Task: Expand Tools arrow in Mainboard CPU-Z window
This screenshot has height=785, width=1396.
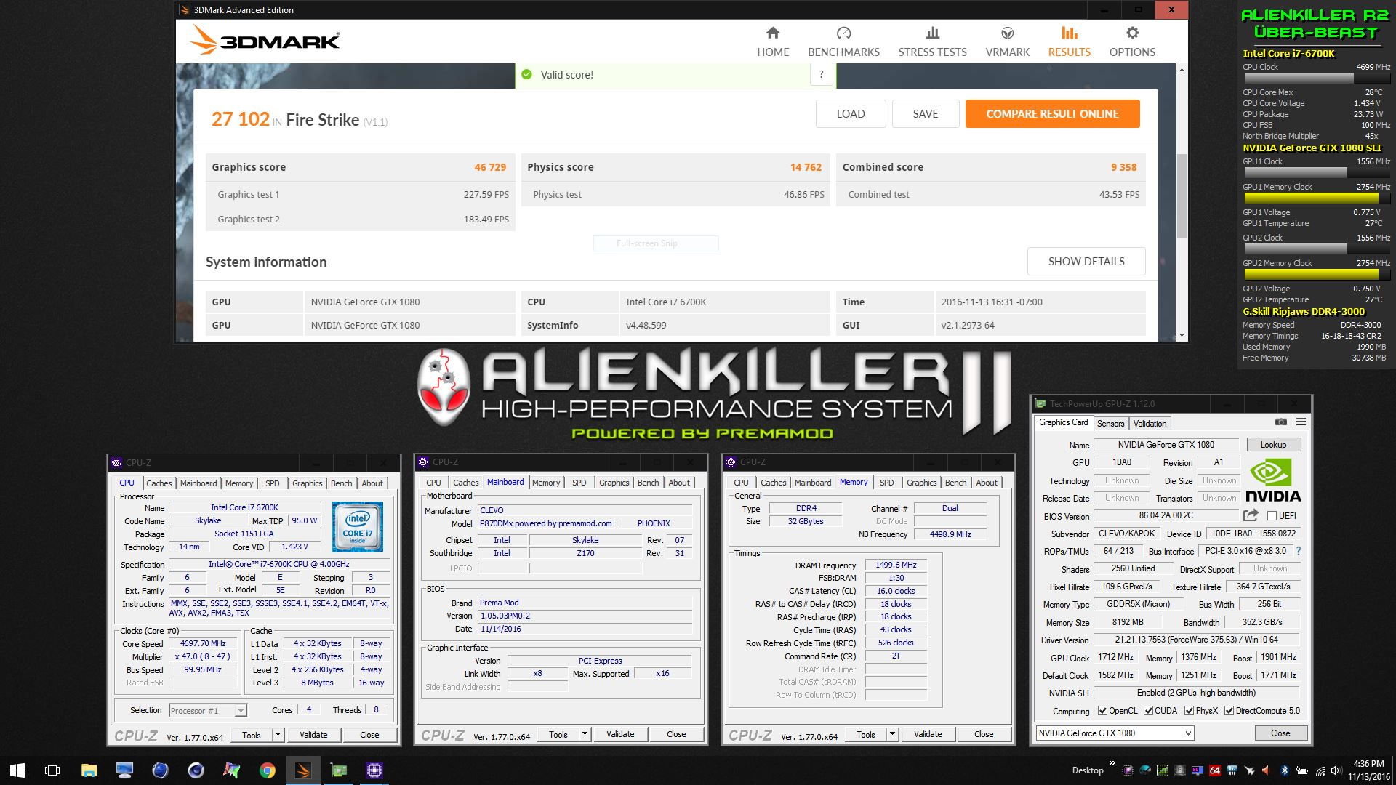Action: pos(585,734)
